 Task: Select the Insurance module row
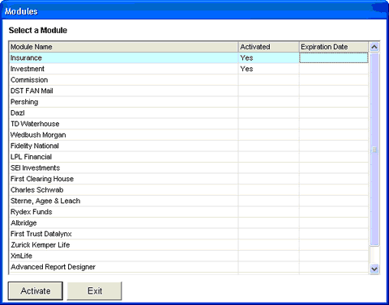coord(189,57)
